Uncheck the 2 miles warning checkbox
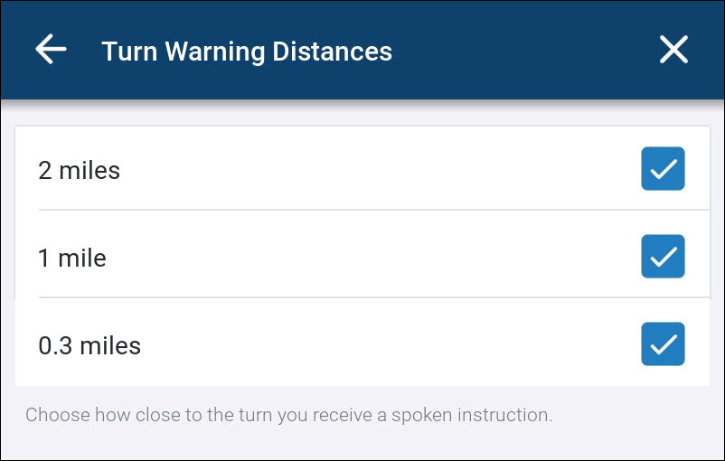This screenshot has height=461, width=725. tap(663, 169)
